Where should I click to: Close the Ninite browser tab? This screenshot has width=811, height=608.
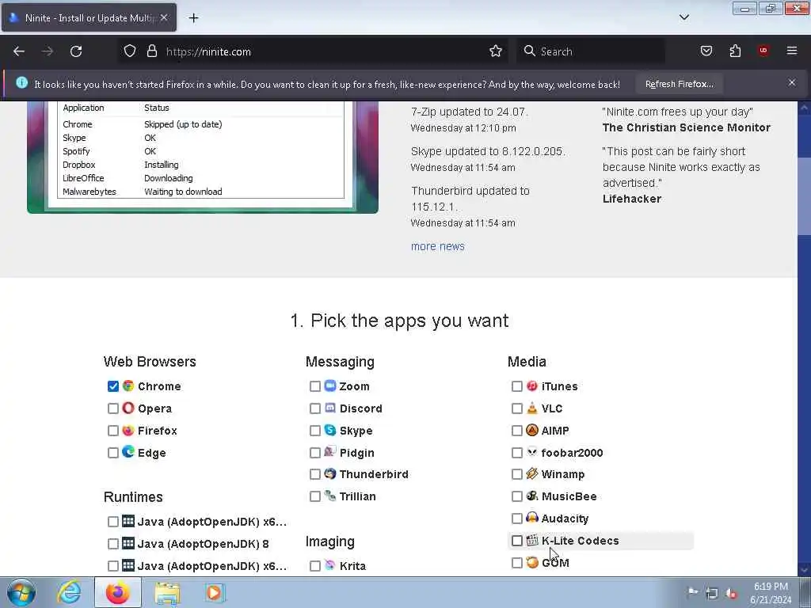pos(164,17)
